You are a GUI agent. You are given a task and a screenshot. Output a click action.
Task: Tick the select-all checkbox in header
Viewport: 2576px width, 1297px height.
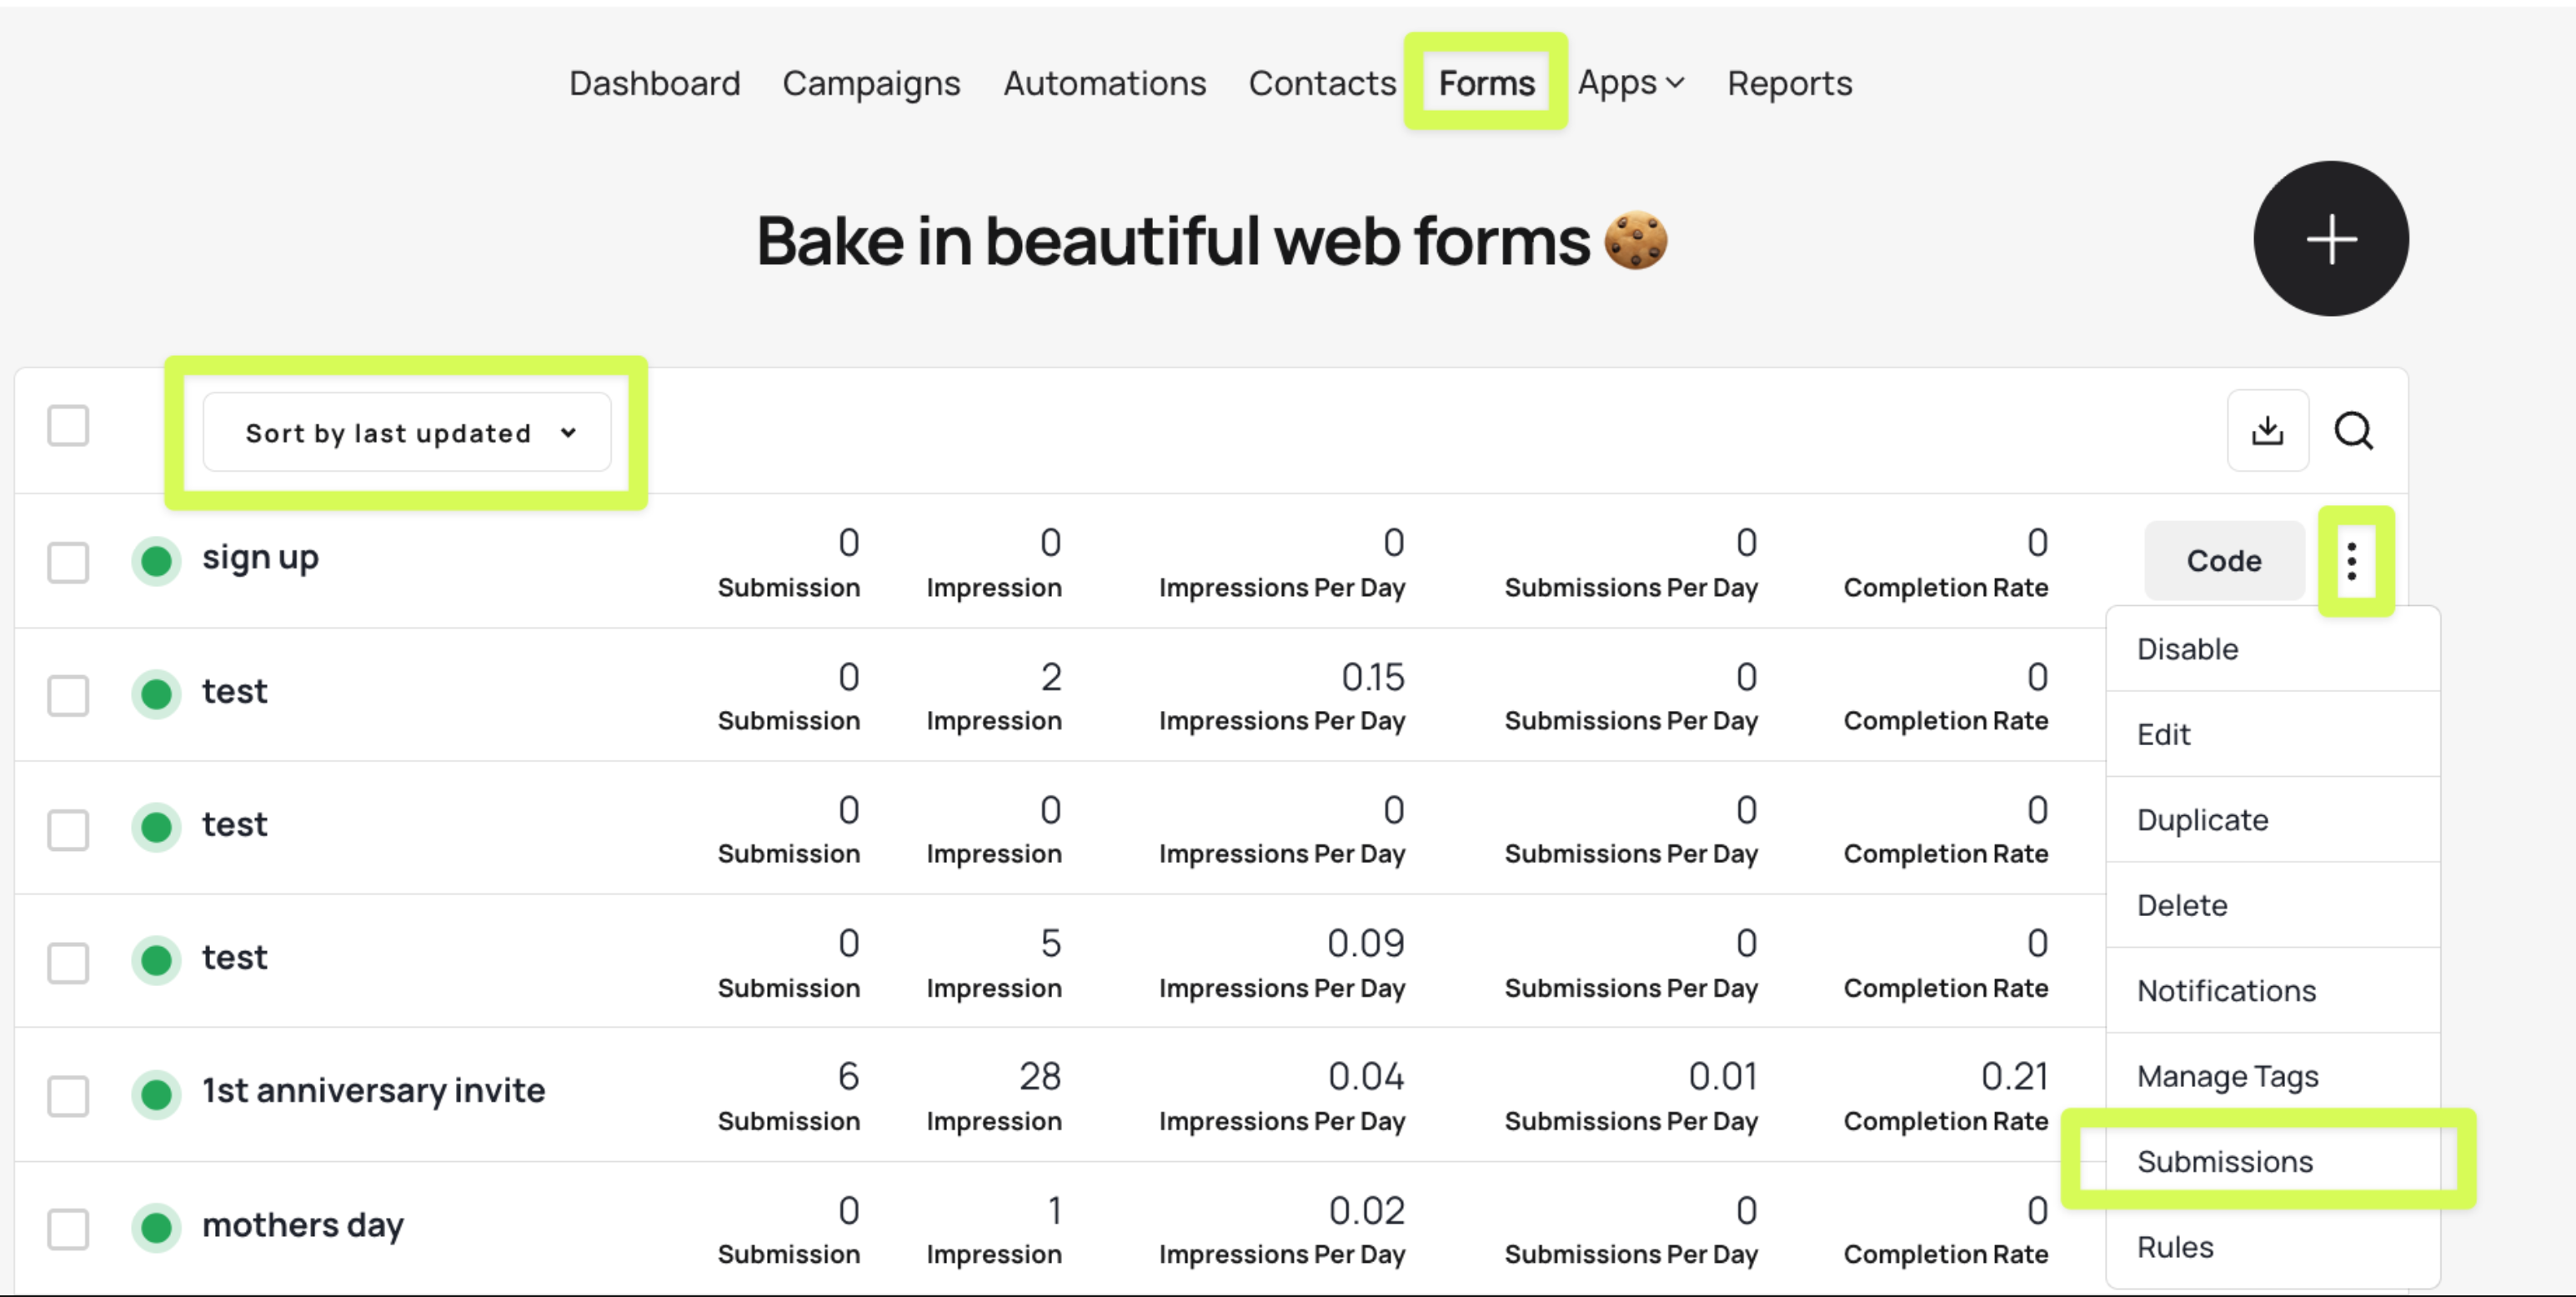pyautogui.click(x=68, y=426)
